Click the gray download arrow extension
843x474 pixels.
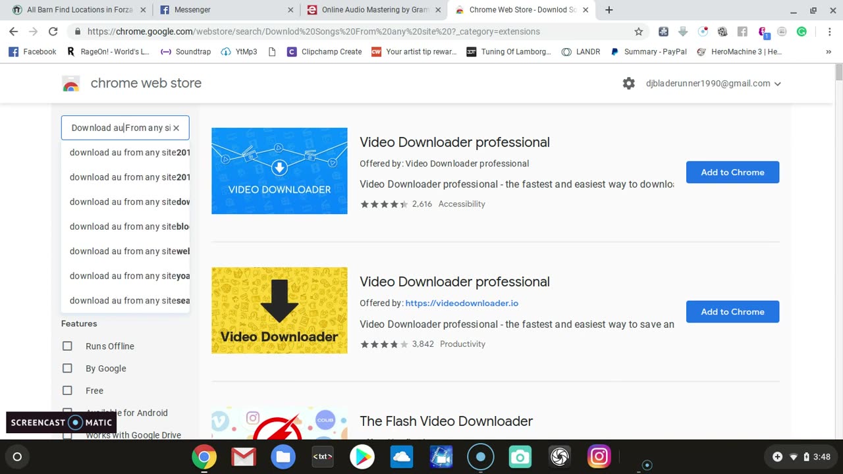683,32
